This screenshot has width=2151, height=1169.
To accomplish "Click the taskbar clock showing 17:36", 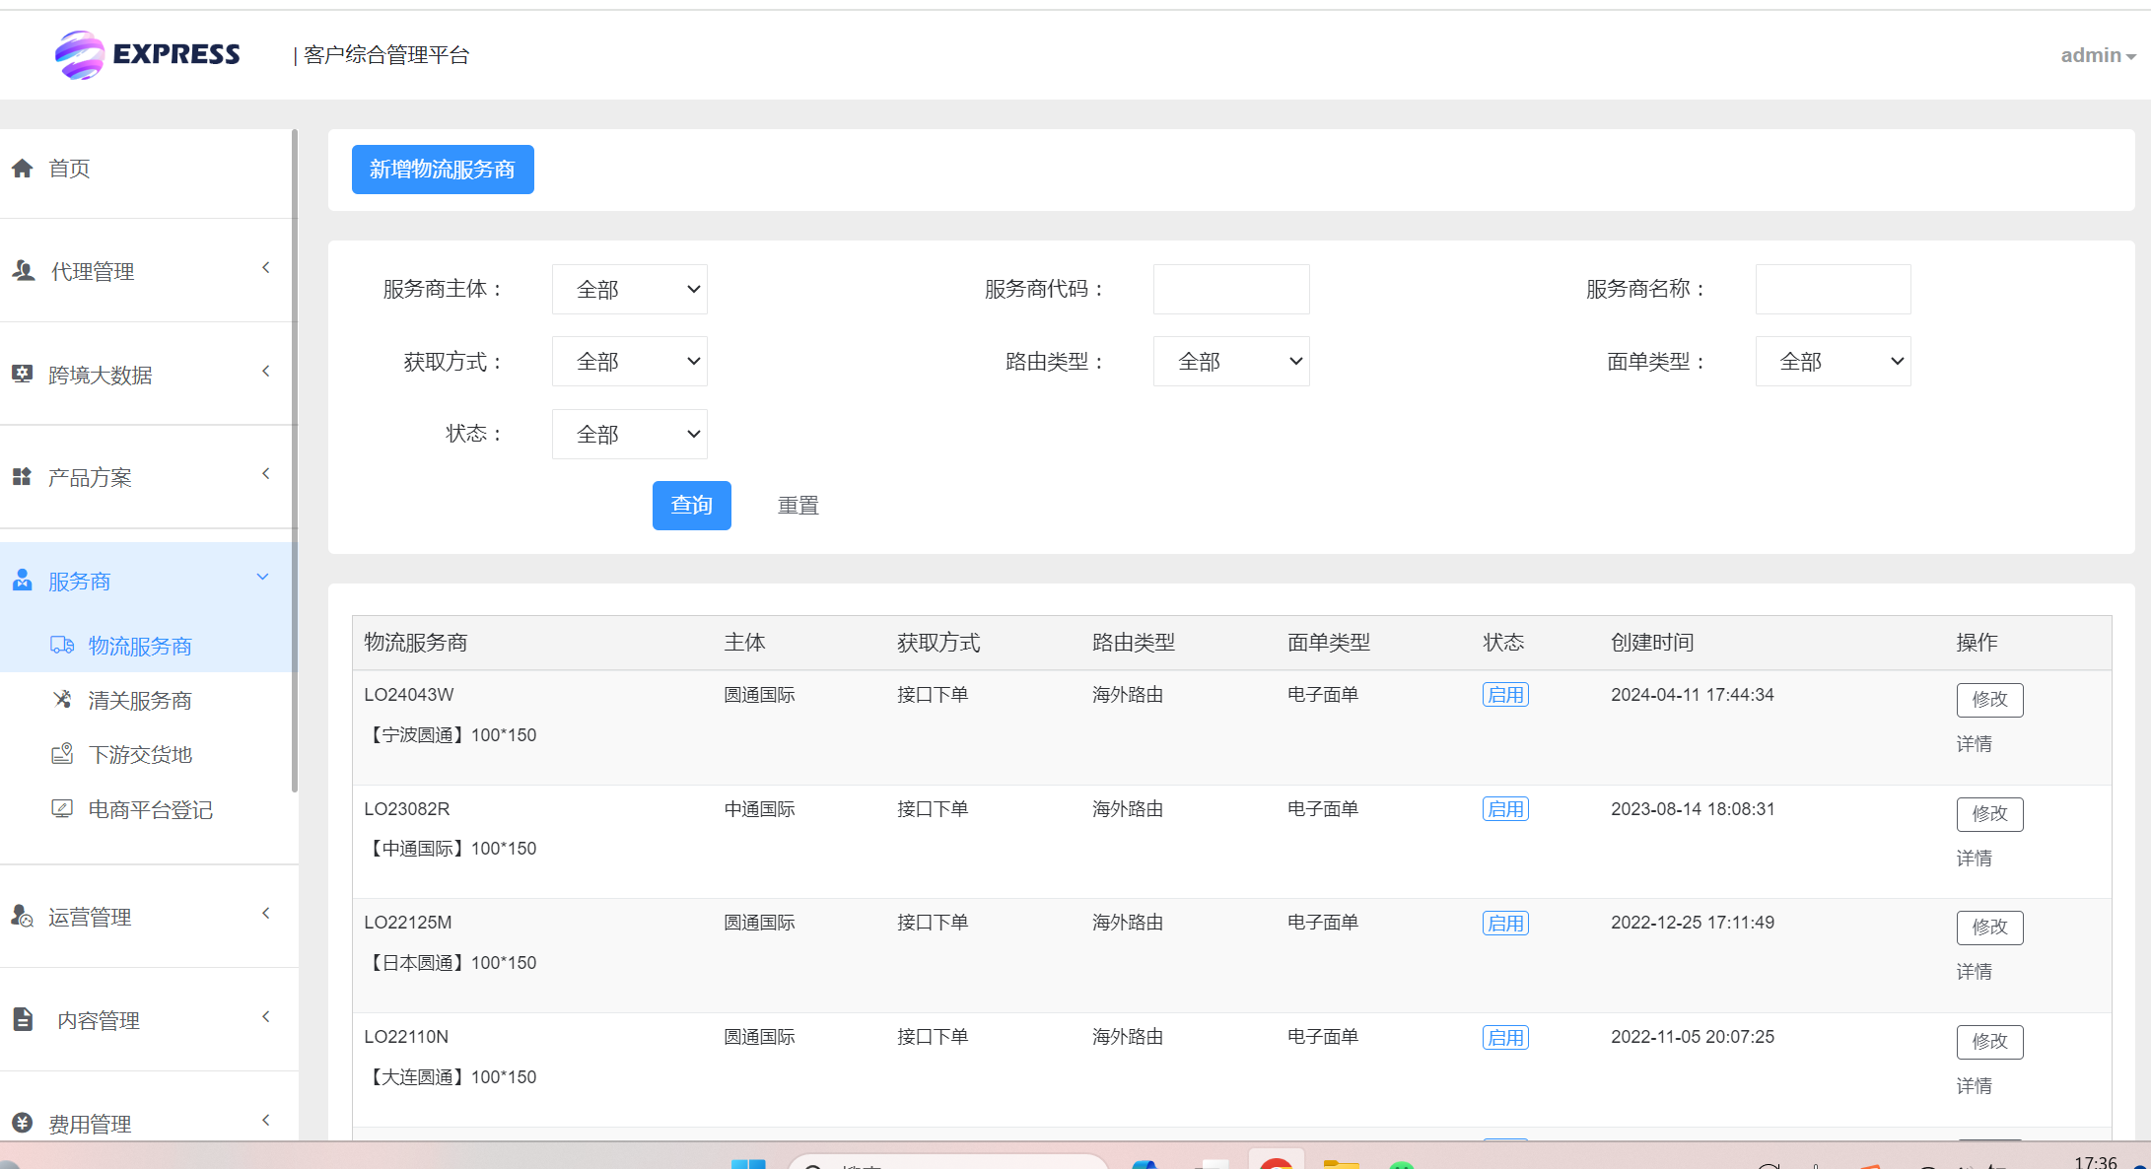I will (2096, 1162).
